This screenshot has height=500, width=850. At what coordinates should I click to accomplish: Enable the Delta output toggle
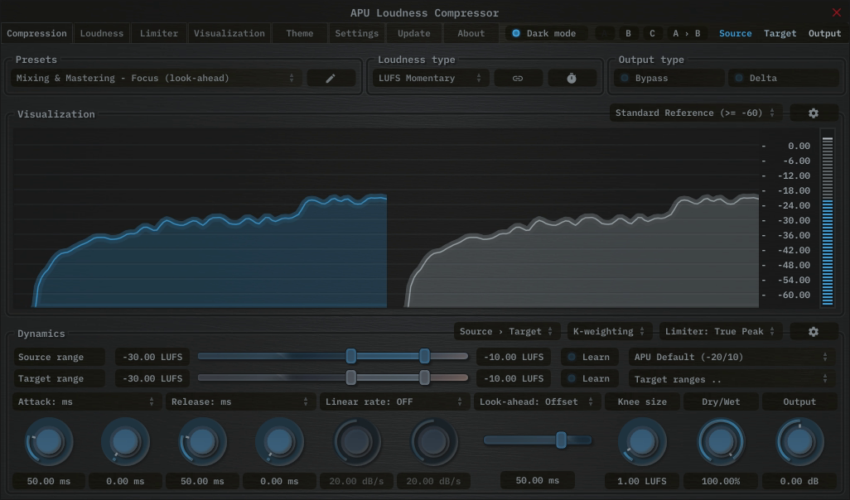[x=783, y=78]
